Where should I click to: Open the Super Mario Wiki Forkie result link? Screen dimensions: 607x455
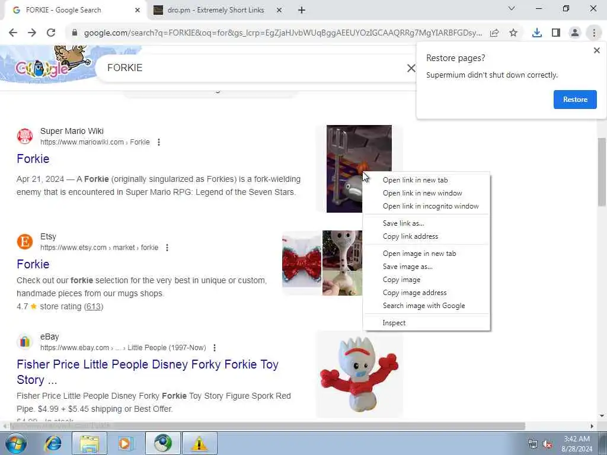(x=33, y=159)
